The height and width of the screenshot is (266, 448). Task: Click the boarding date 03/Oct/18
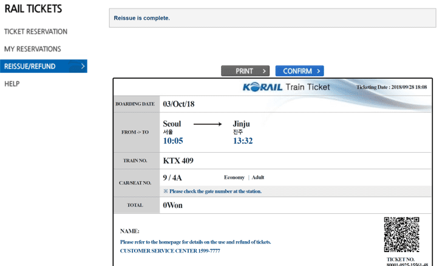tap(179, 104)
